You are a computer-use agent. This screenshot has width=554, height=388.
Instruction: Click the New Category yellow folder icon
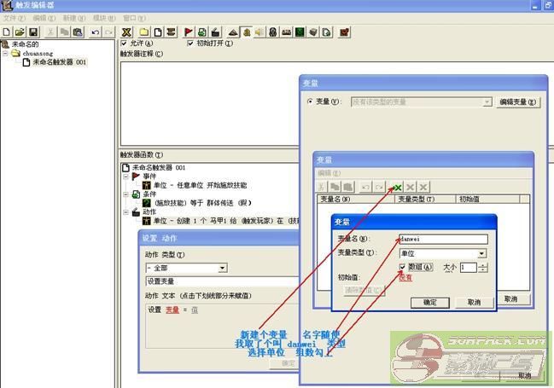(144, 32)
